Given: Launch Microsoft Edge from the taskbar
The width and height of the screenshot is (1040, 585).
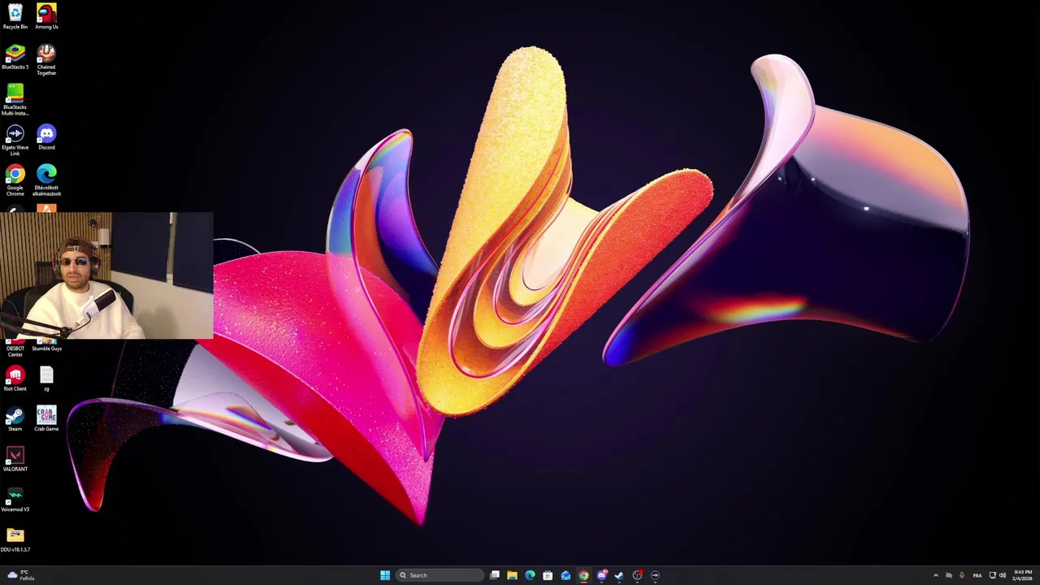Looking at the screenshot, I should 530,575.
